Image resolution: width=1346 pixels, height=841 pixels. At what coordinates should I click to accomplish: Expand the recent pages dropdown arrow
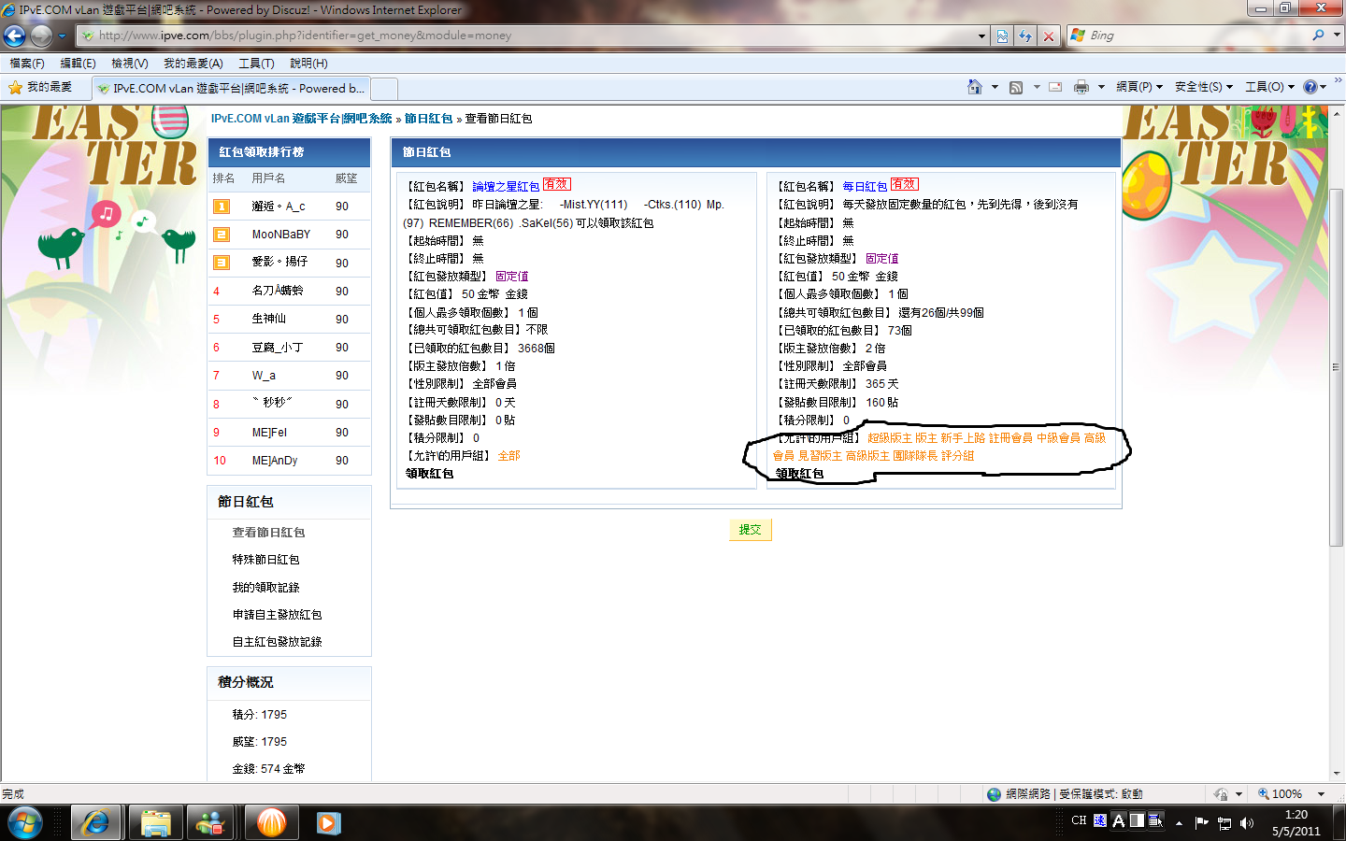(x=62, y=36)
